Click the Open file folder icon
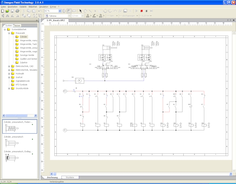This screenshot has width=236, height=184. [8, 11]
